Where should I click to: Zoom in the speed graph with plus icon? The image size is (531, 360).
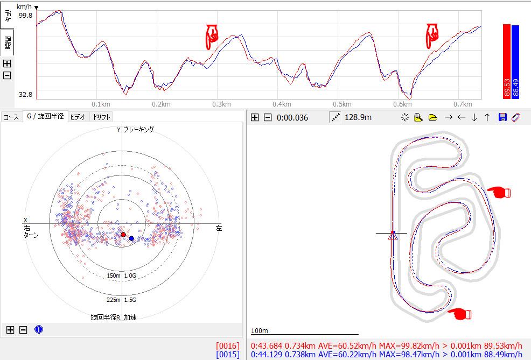[x=7, y=63]
